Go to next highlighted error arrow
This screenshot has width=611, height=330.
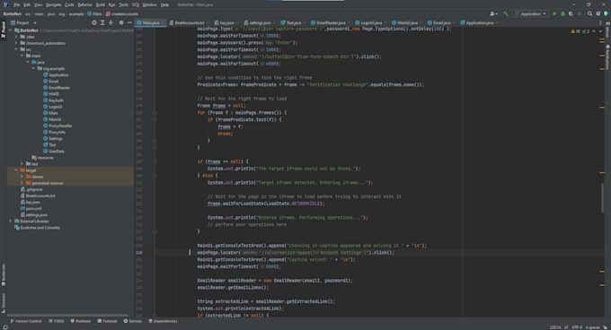click(x=600, y=31)
